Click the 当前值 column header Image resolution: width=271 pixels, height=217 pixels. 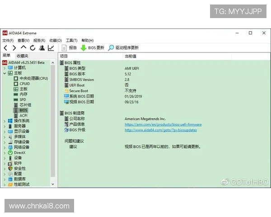177,56
